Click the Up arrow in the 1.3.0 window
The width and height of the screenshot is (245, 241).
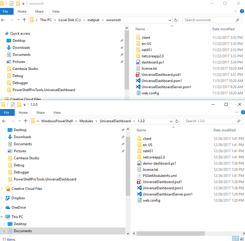coord(26,121)
